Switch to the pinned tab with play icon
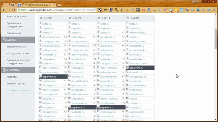Screen dimensions: 218x122 coord(13,5)
